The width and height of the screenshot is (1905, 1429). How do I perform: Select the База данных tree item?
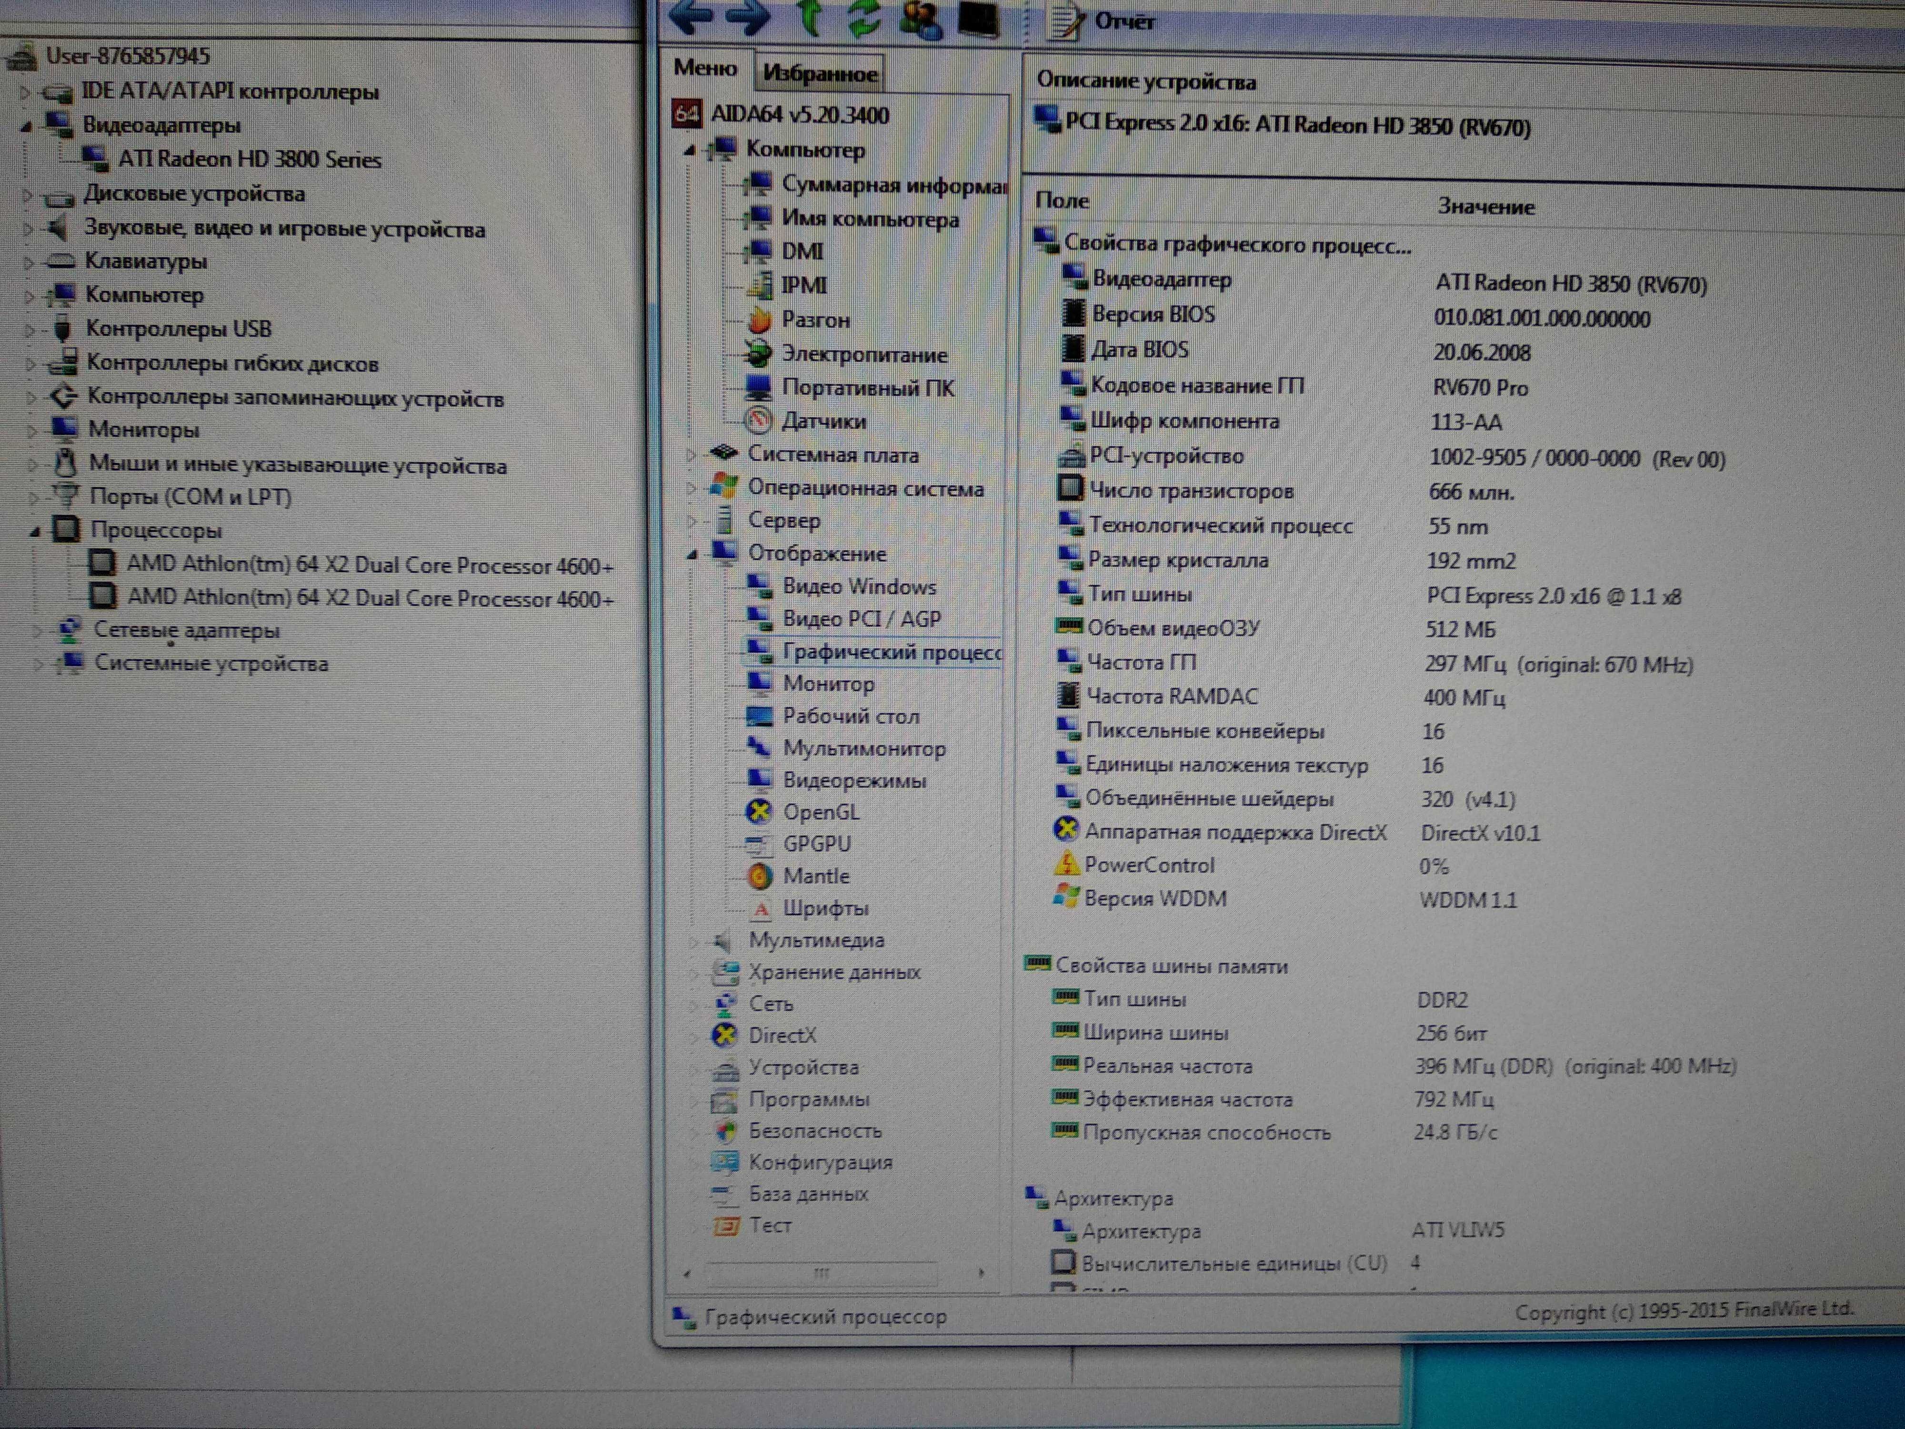click(808, 1194)
